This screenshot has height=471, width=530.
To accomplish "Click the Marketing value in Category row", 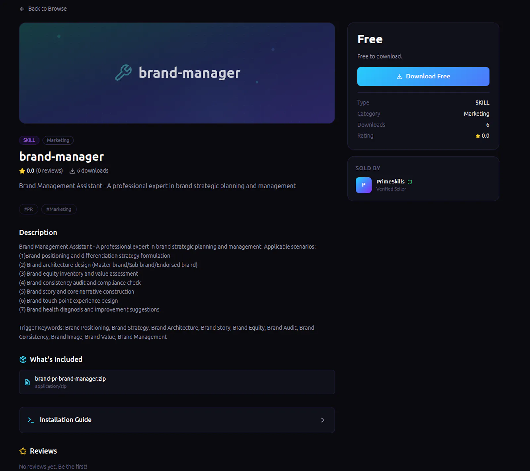I will pyautogui.click(x=476, y=114).
